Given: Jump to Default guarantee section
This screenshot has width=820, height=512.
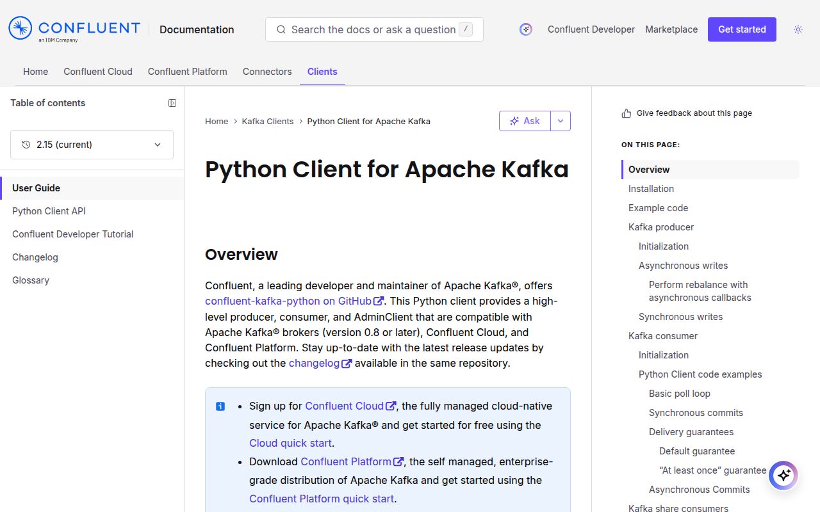Looking at the screenshot, I should [697, 451].
